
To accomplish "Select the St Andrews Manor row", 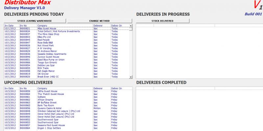I will (66, 51).
